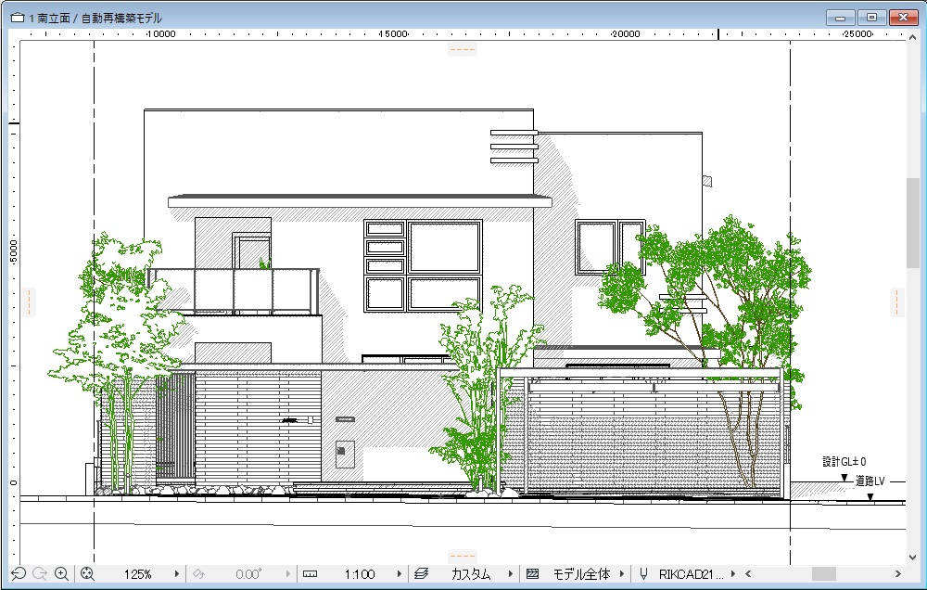
Task: Click the next zoom icon
Action: (x=39, y=574)
